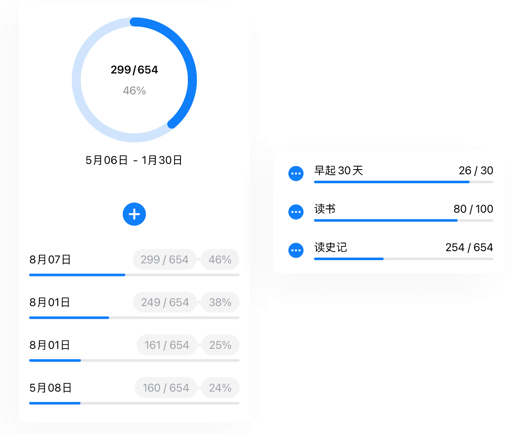Click the 读史记 goal title
The image size is (515, 434).
click(331, 247)
